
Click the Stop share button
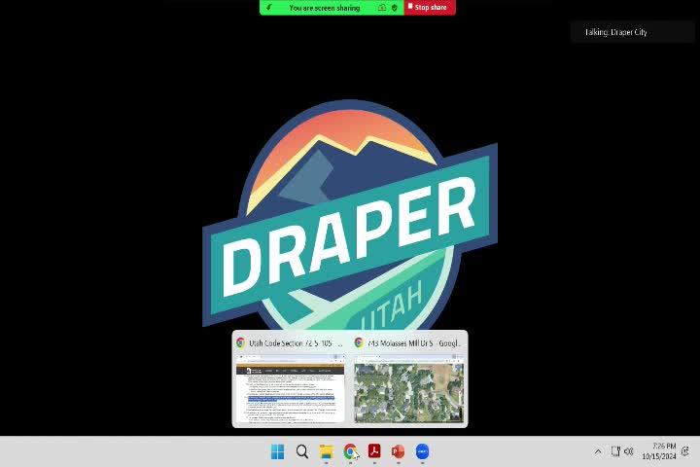[430, 7]
